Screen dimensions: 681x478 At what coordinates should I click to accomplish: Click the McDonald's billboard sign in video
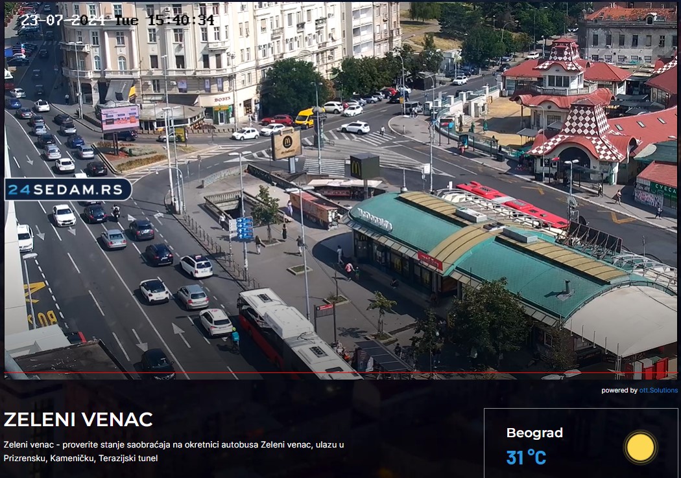pos(286,143)
